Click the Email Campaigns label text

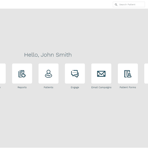[x=101, y=87]
